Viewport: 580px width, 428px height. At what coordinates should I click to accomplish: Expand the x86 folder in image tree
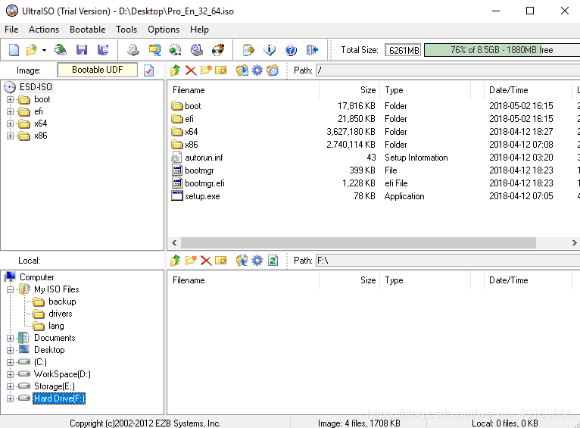(x=11, y=136)
